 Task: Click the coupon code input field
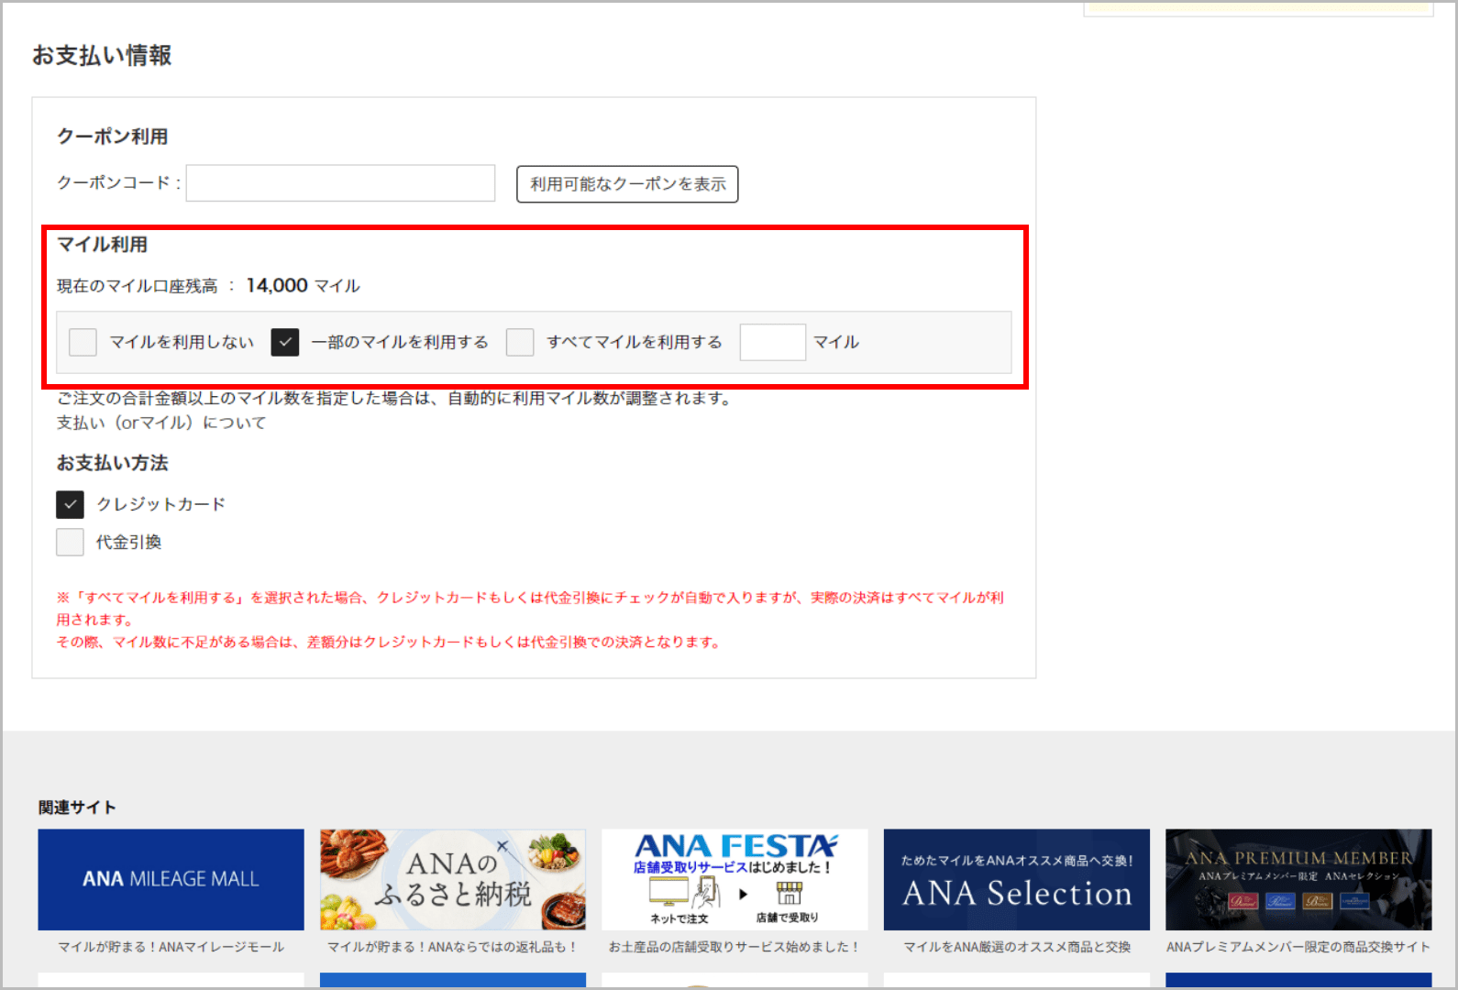(x=340, y=183)
